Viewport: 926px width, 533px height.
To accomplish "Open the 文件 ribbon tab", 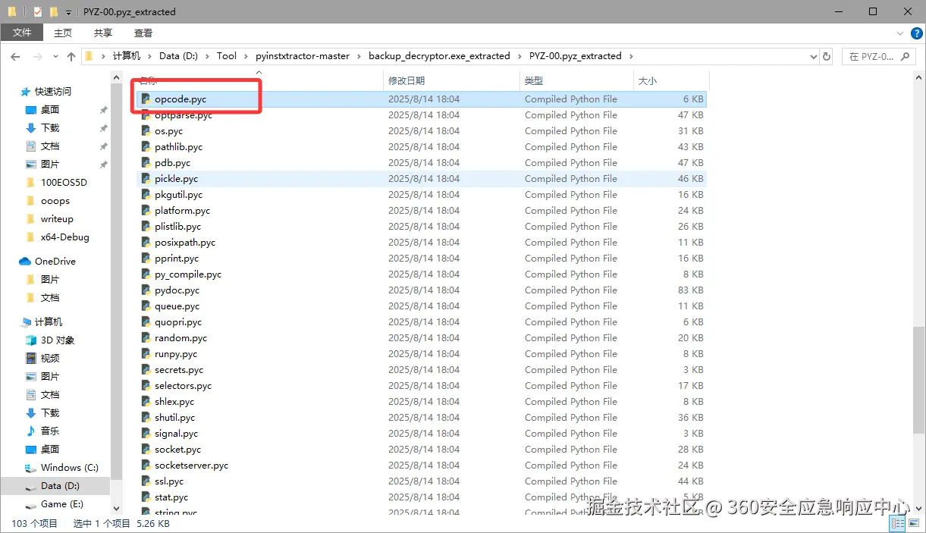I will tap(22, 33).
